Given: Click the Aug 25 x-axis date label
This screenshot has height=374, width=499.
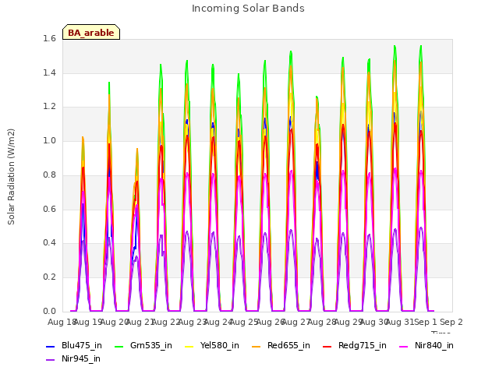Looking at the screenshot, I should pyautogui.click(x=244, y=322).
